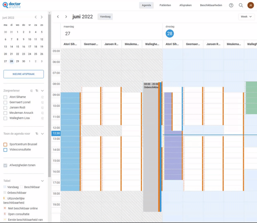Go to next month in mini calendar
Image resolution: width=257 pixels, height=223 pixels.
[x=42, y=17]
